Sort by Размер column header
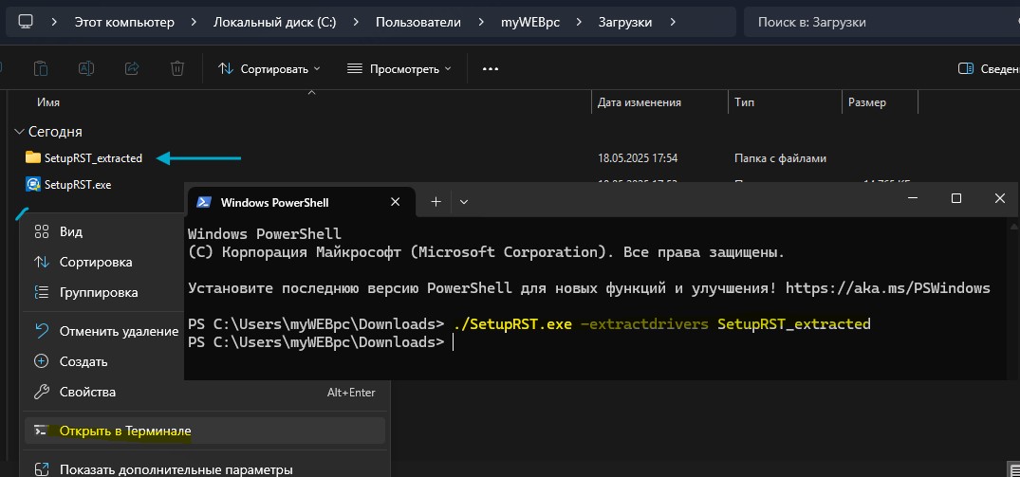 [866, 102]
